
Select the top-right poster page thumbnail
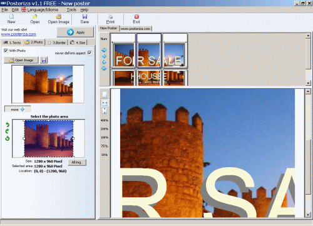pyautogui.click(x=175, y=51)
